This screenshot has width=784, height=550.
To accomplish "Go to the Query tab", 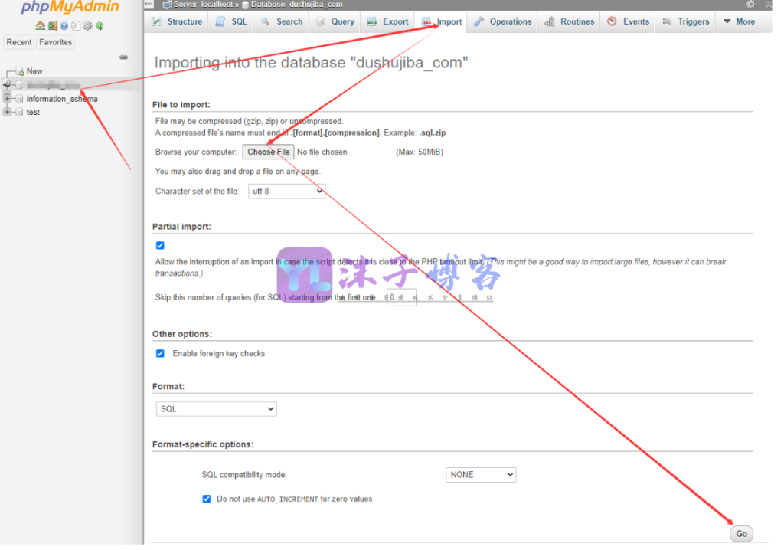I will [x=335, y=21].
